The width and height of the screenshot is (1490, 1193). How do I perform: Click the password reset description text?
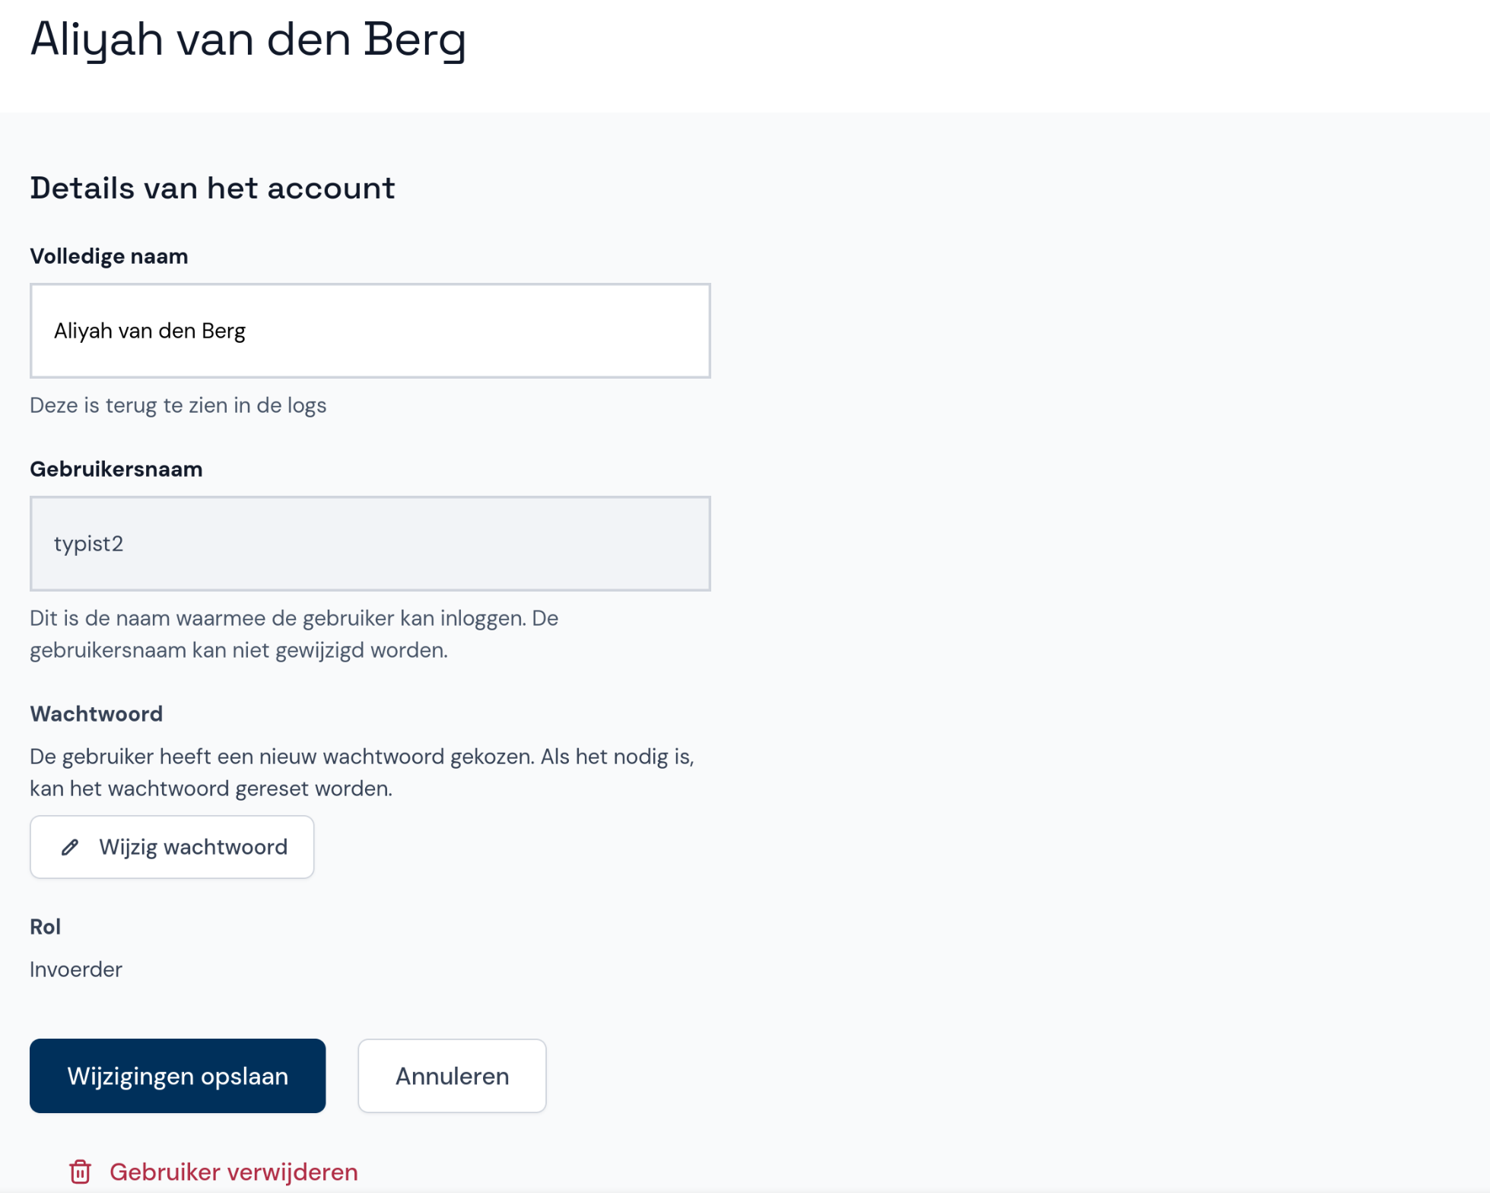point(362,772)
